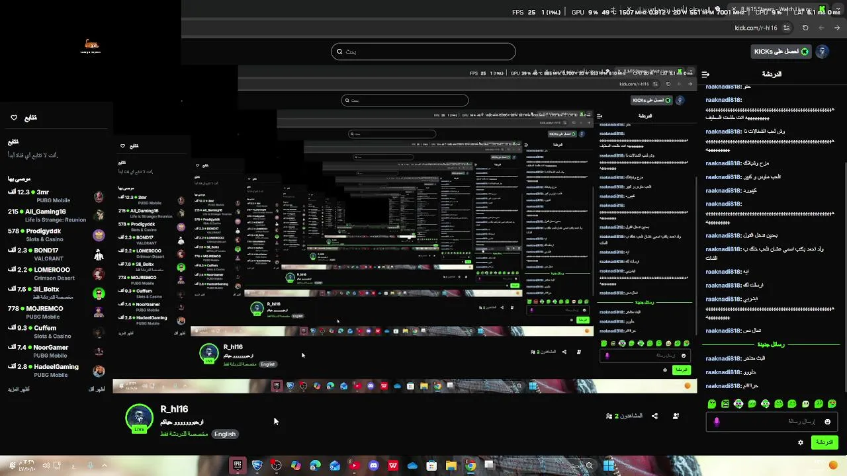Image resolution: width=847 pixels, height=476 pixels.
Task: Open Discord from the taskbar
Action: (373, 465)
